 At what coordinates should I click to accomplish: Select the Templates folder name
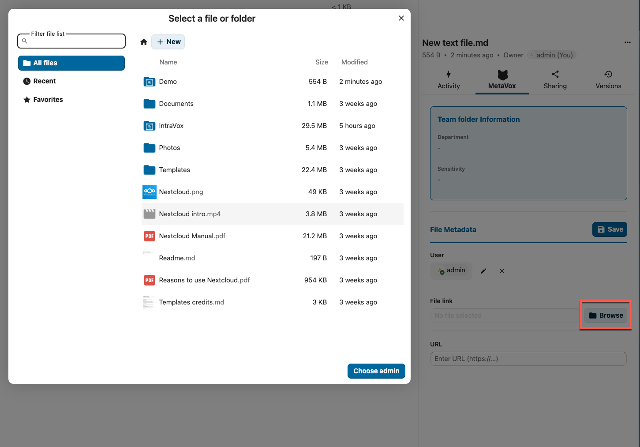tap(174, 170)
